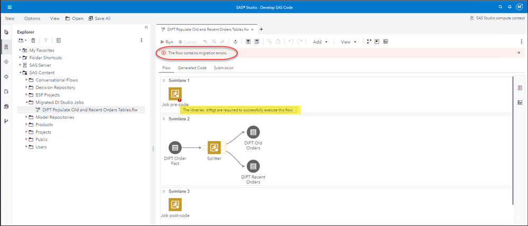Screen dimensions: 528x226
Task: Open the View dropdown in flow toolbar
Action: (x=348, y=42)
